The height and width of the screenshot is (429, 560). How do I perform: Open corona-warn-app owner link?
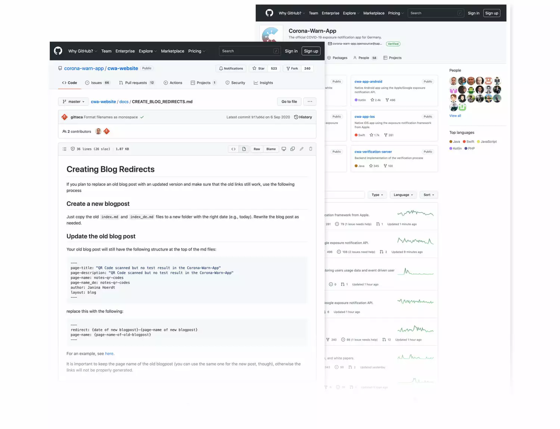tap(84, 68)
